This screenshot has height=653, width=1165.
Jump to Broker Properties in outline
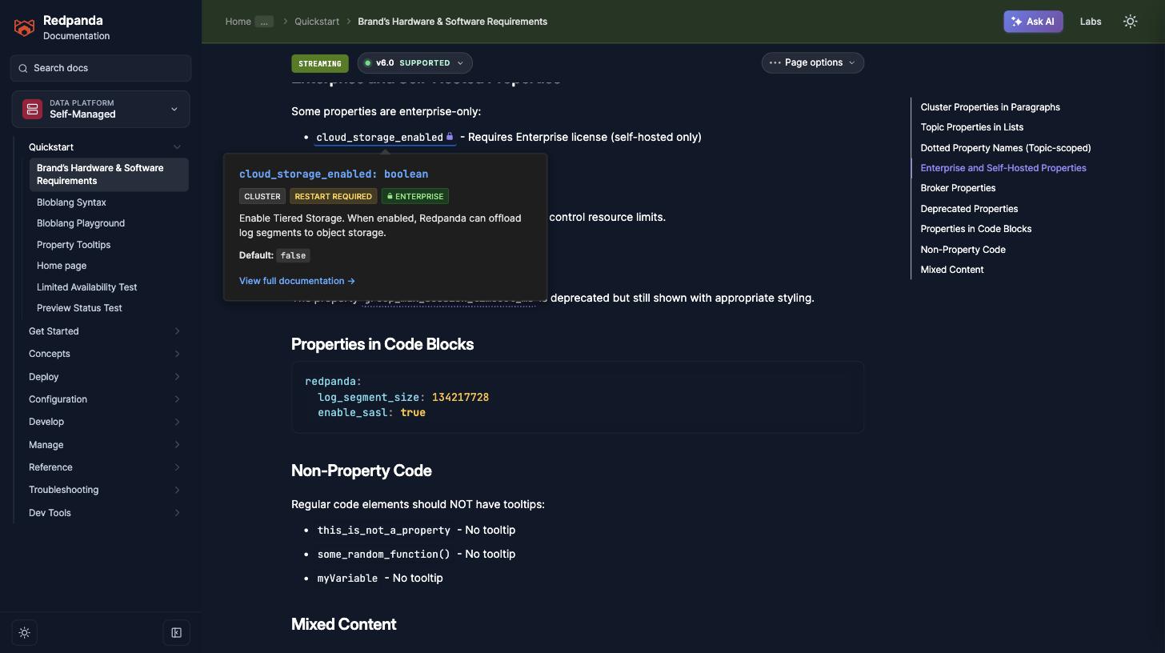[x=958, y=188]
